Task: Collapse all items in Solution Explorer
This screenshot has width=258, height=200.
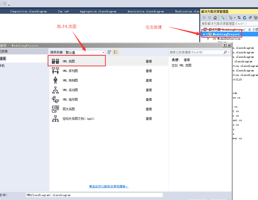Action: [x=250, y=18]
